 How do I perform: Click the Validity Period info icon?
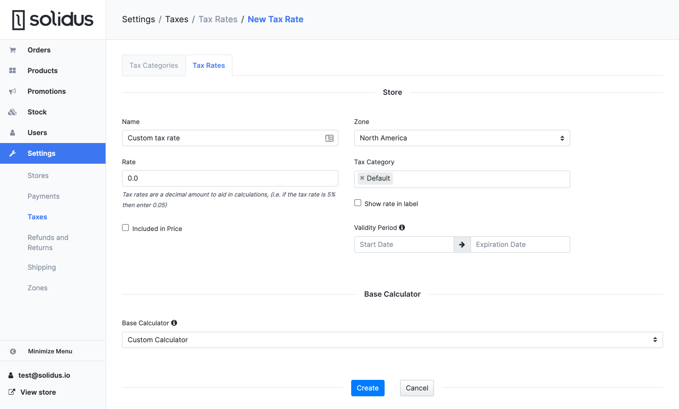[x=402, y=228]
